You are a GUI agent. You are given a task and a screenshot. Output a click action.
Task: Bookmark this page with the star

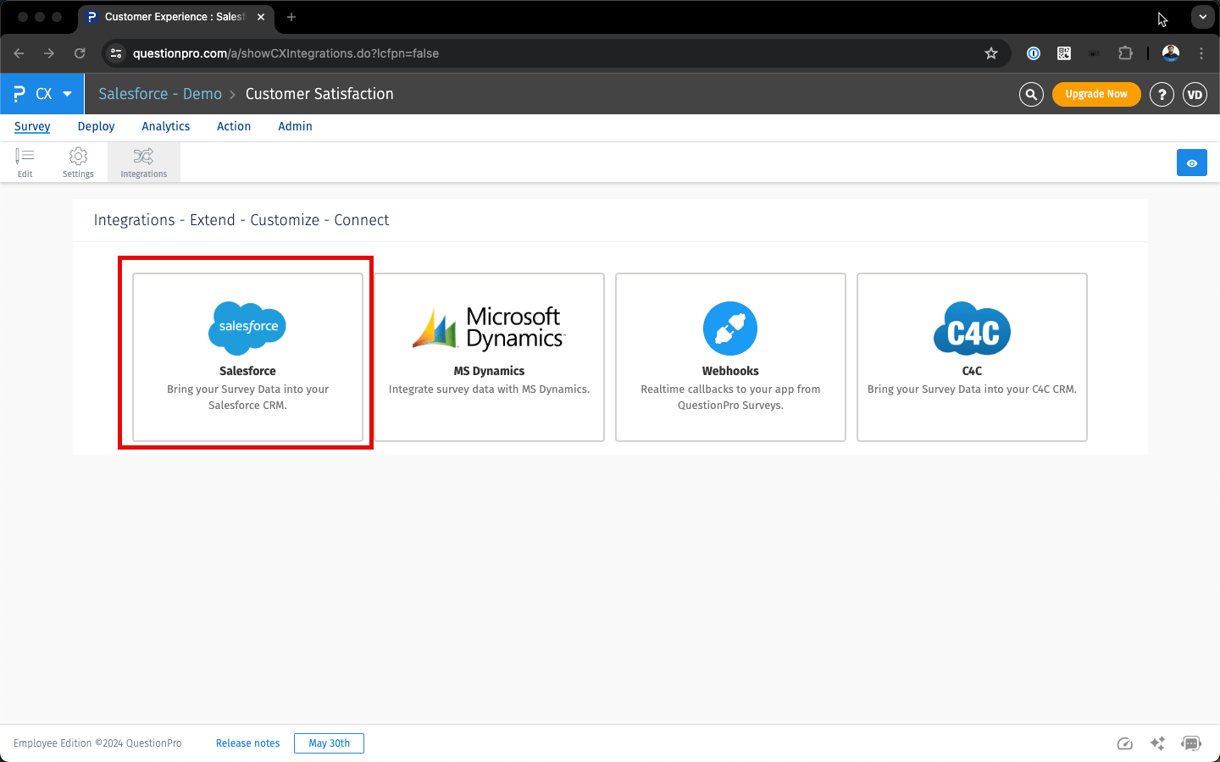pyautogui.click(x=991, y=53)
